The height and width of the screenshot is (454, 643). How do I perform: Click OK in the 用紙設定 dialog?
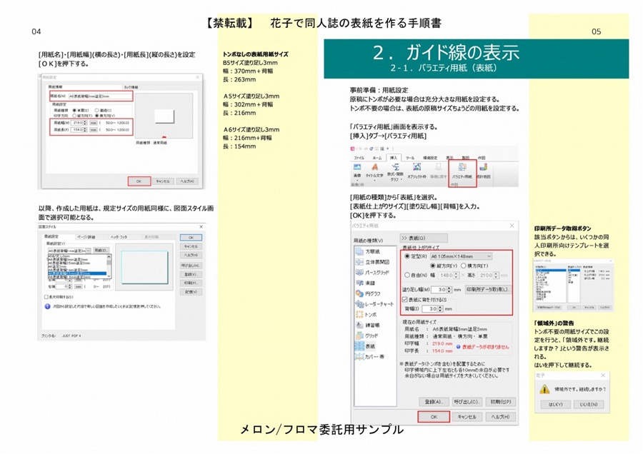click(139, 181)
